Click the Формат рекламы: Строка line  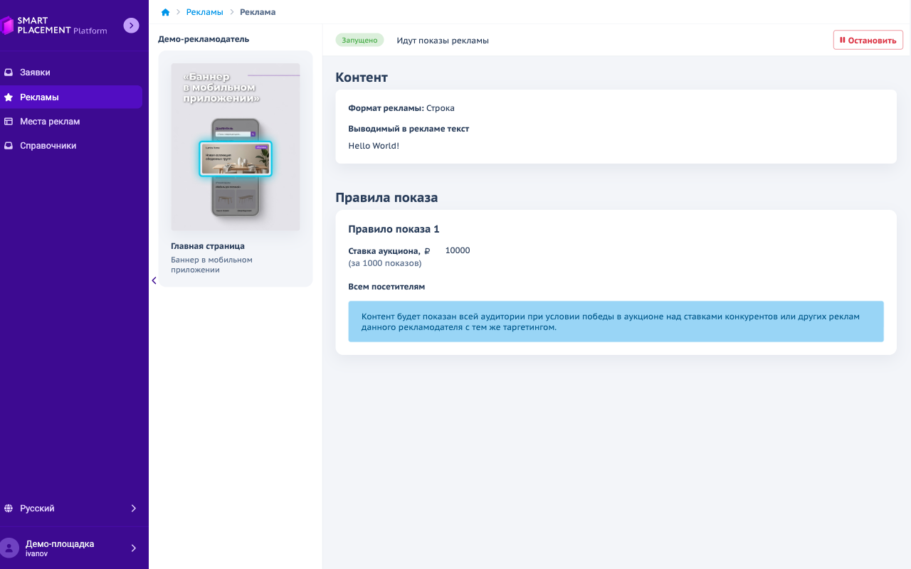point(401,108)
